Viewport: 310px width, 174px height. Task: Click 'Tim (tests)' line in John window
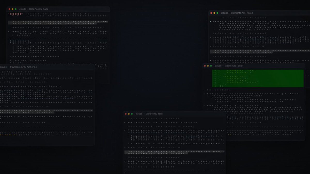tap(176, 140)
